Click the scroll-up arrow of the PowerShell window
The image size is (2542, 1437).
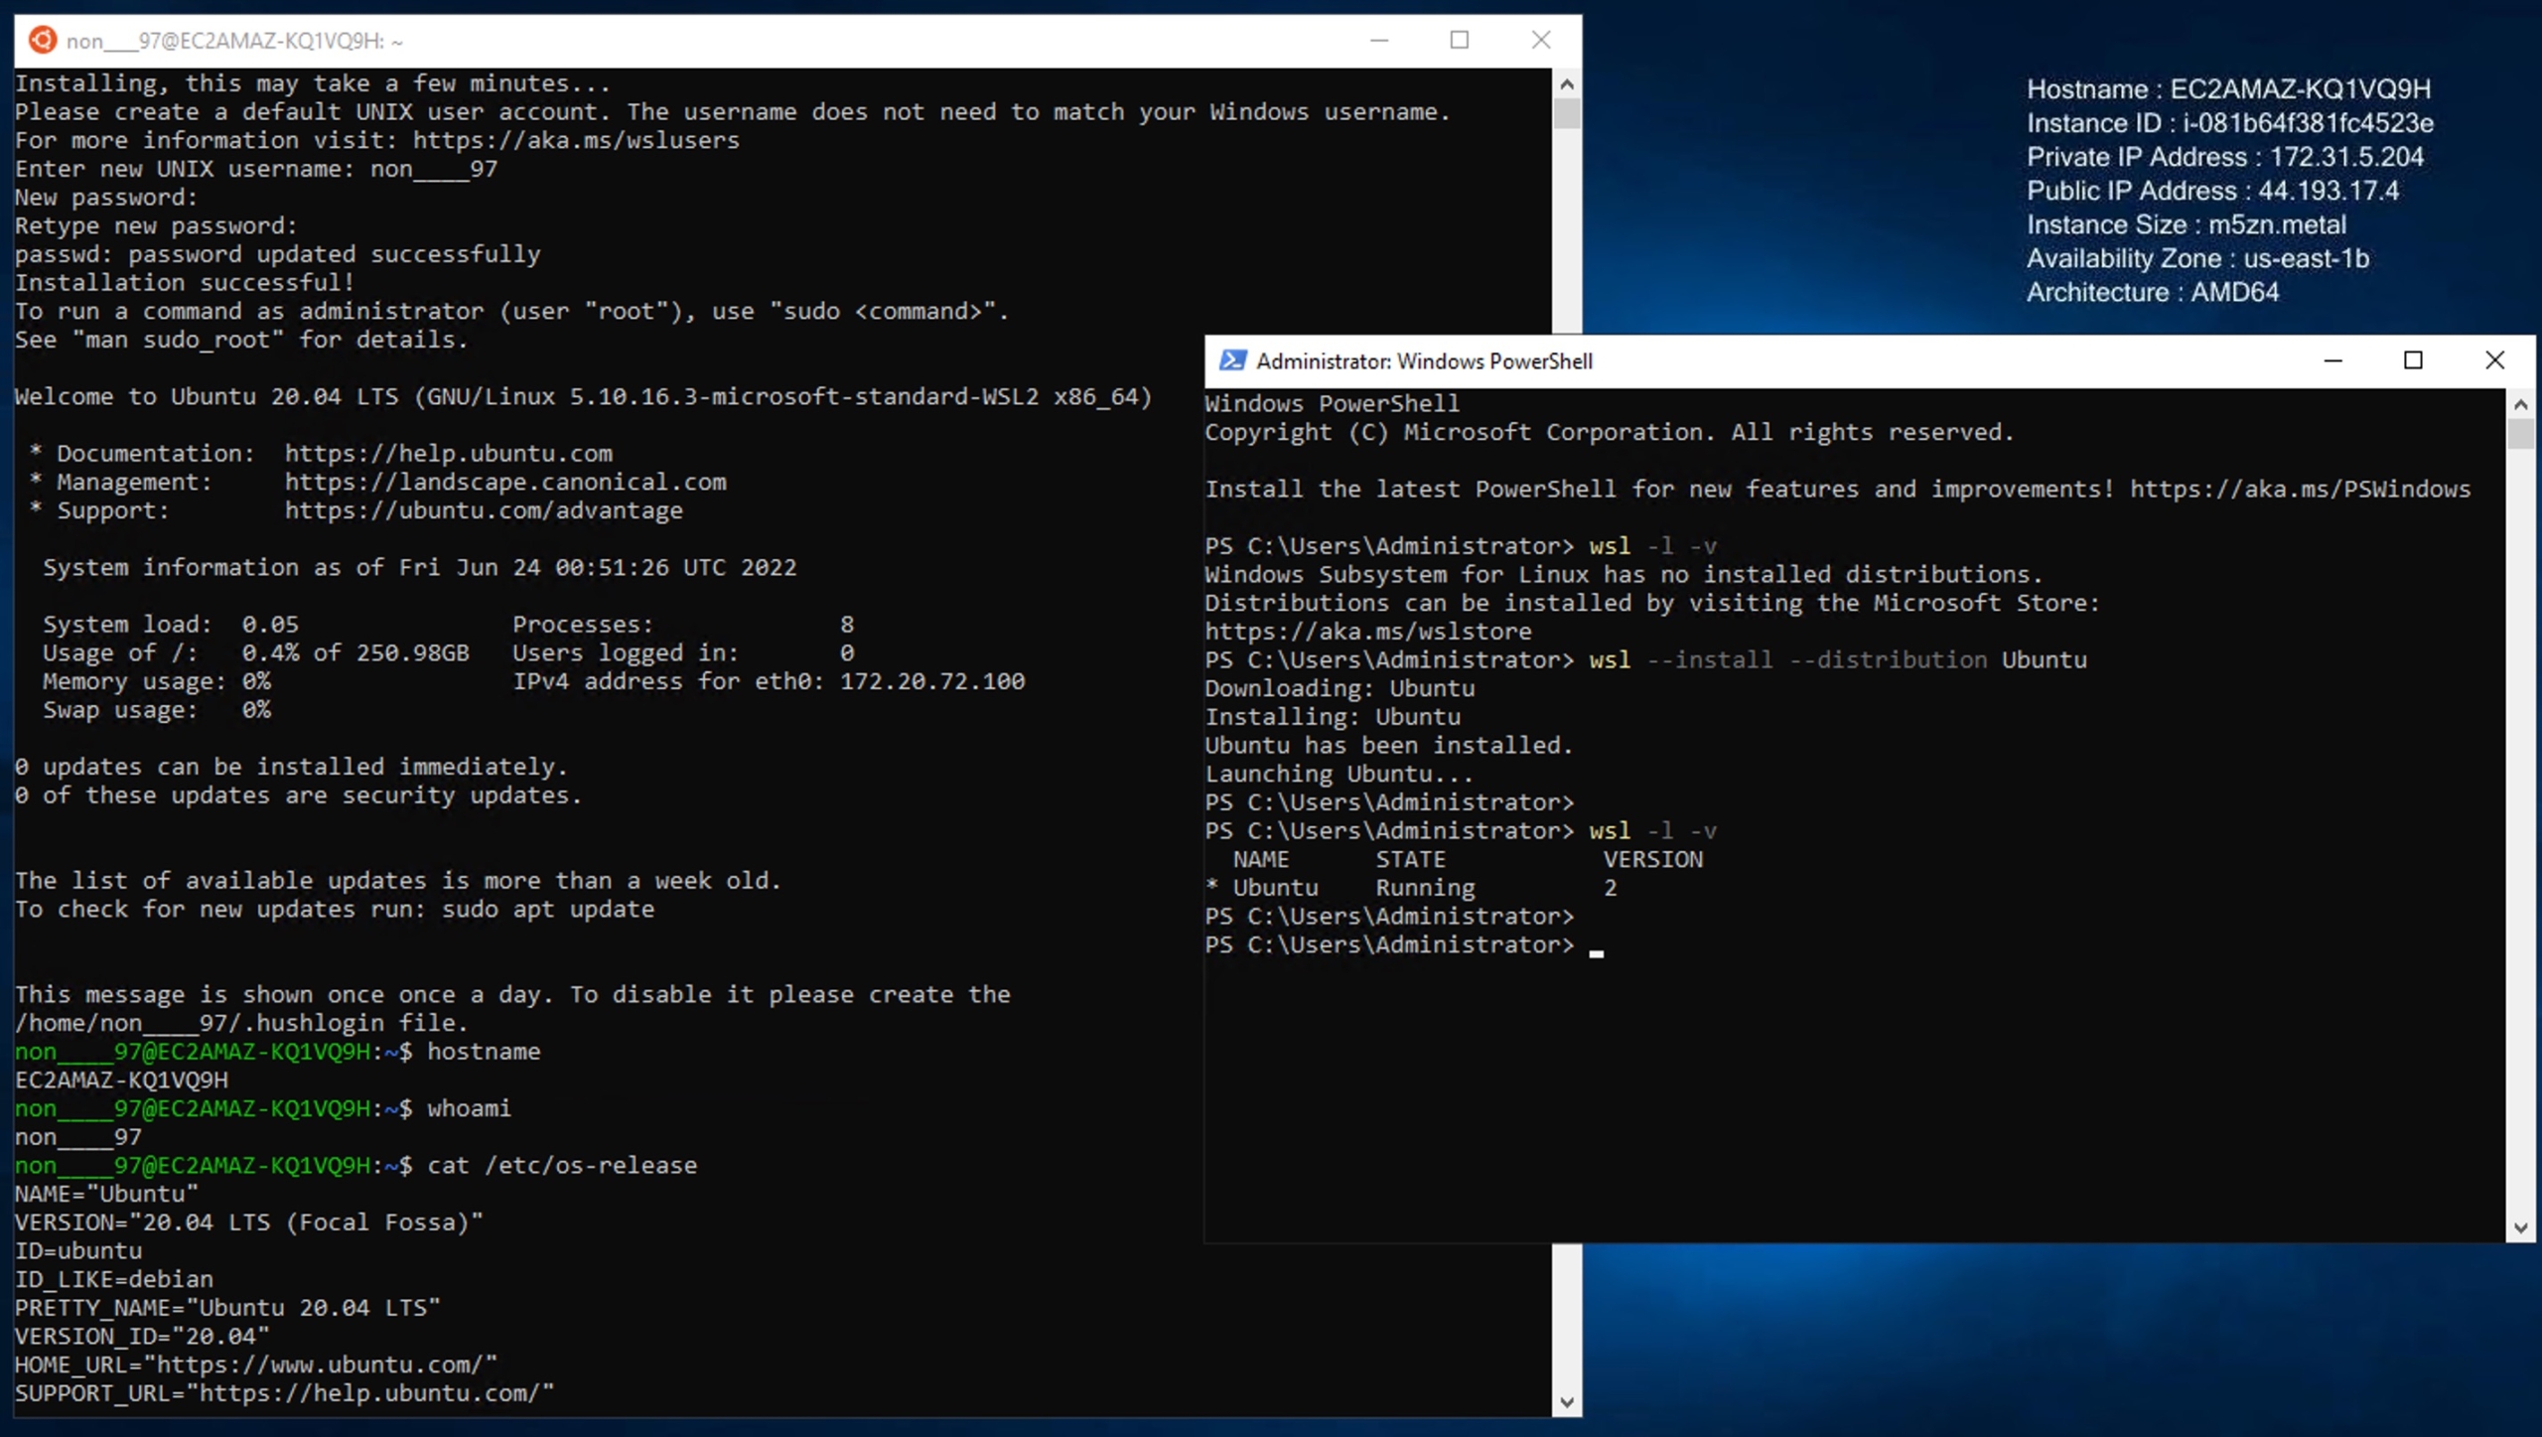tap(2519, 403)
